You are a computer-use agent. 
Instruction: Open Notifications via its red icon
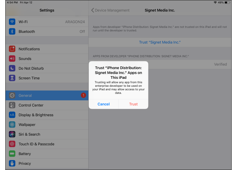[x=12, y=49]
